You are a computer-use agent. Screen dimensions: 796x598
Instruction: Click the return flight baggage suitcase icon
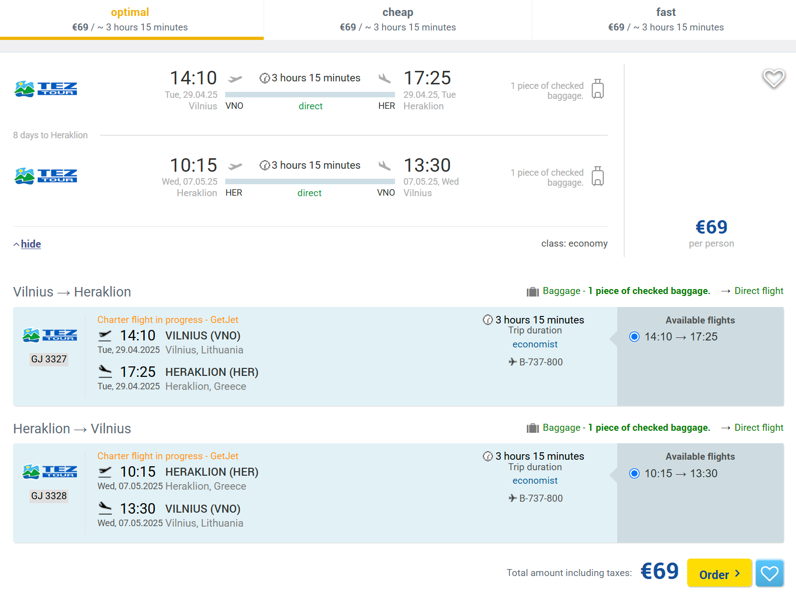coord(598,176)
